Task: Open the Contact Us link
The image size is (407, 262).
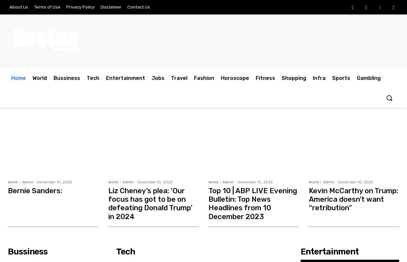Action: click(x=139, y=7)
